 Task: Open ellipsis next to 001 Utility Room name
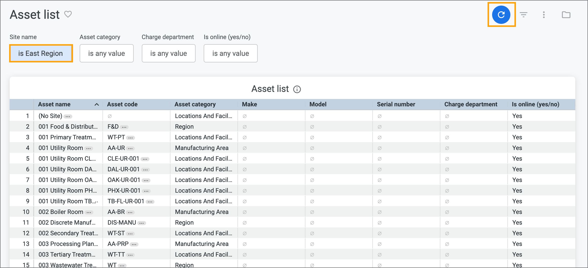[x=89, y=148]
